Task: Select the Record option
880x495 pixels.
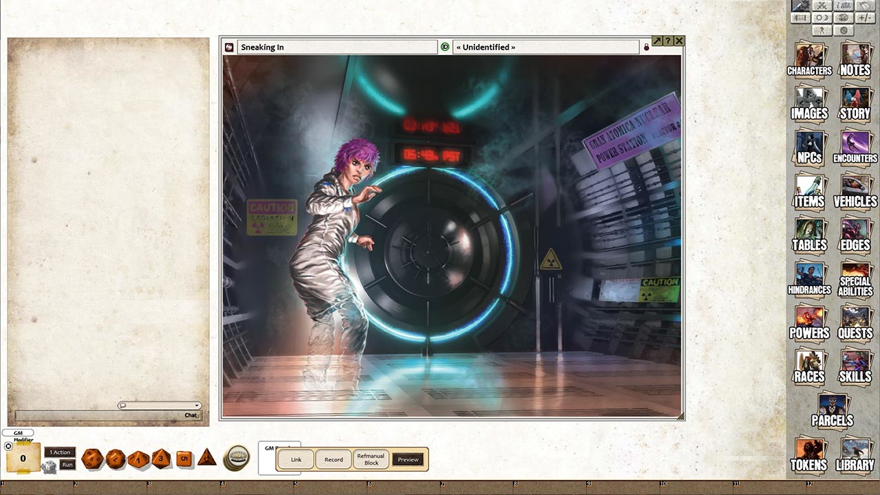Action: tap(333, 459)
